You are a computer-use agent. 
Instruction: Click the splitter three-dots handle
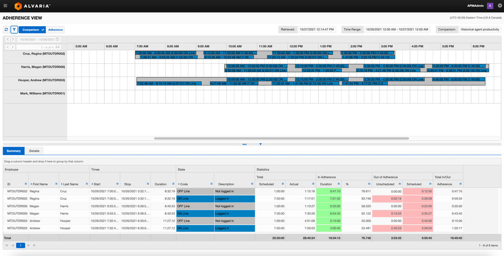coord(244,144)
